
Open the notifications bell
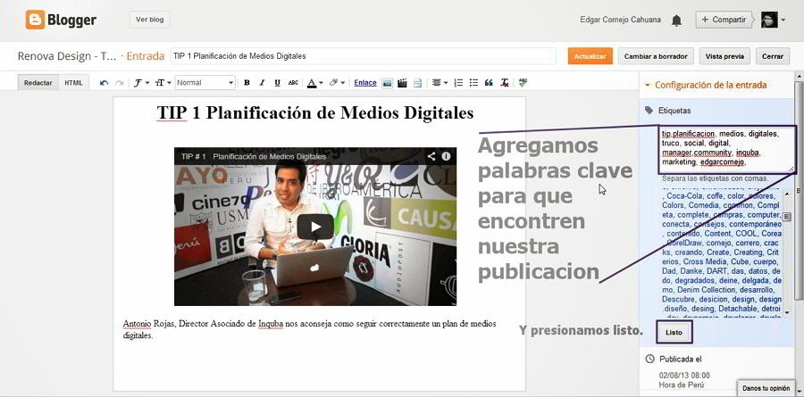(677, 21)
